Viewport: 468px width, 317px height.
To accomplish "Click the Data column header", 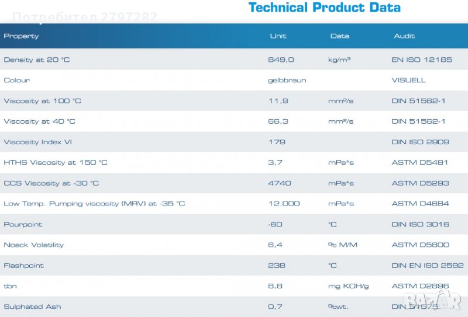I will pos(339,36).
